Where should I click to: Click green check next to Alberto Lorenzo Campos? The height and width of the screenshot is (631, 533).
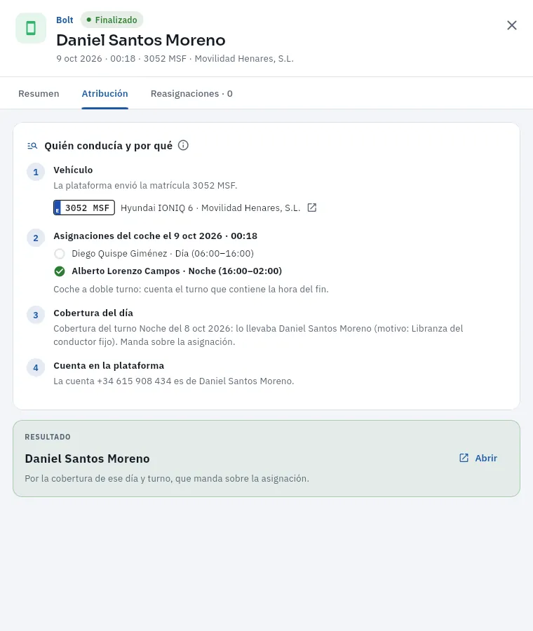pos(60,271)
